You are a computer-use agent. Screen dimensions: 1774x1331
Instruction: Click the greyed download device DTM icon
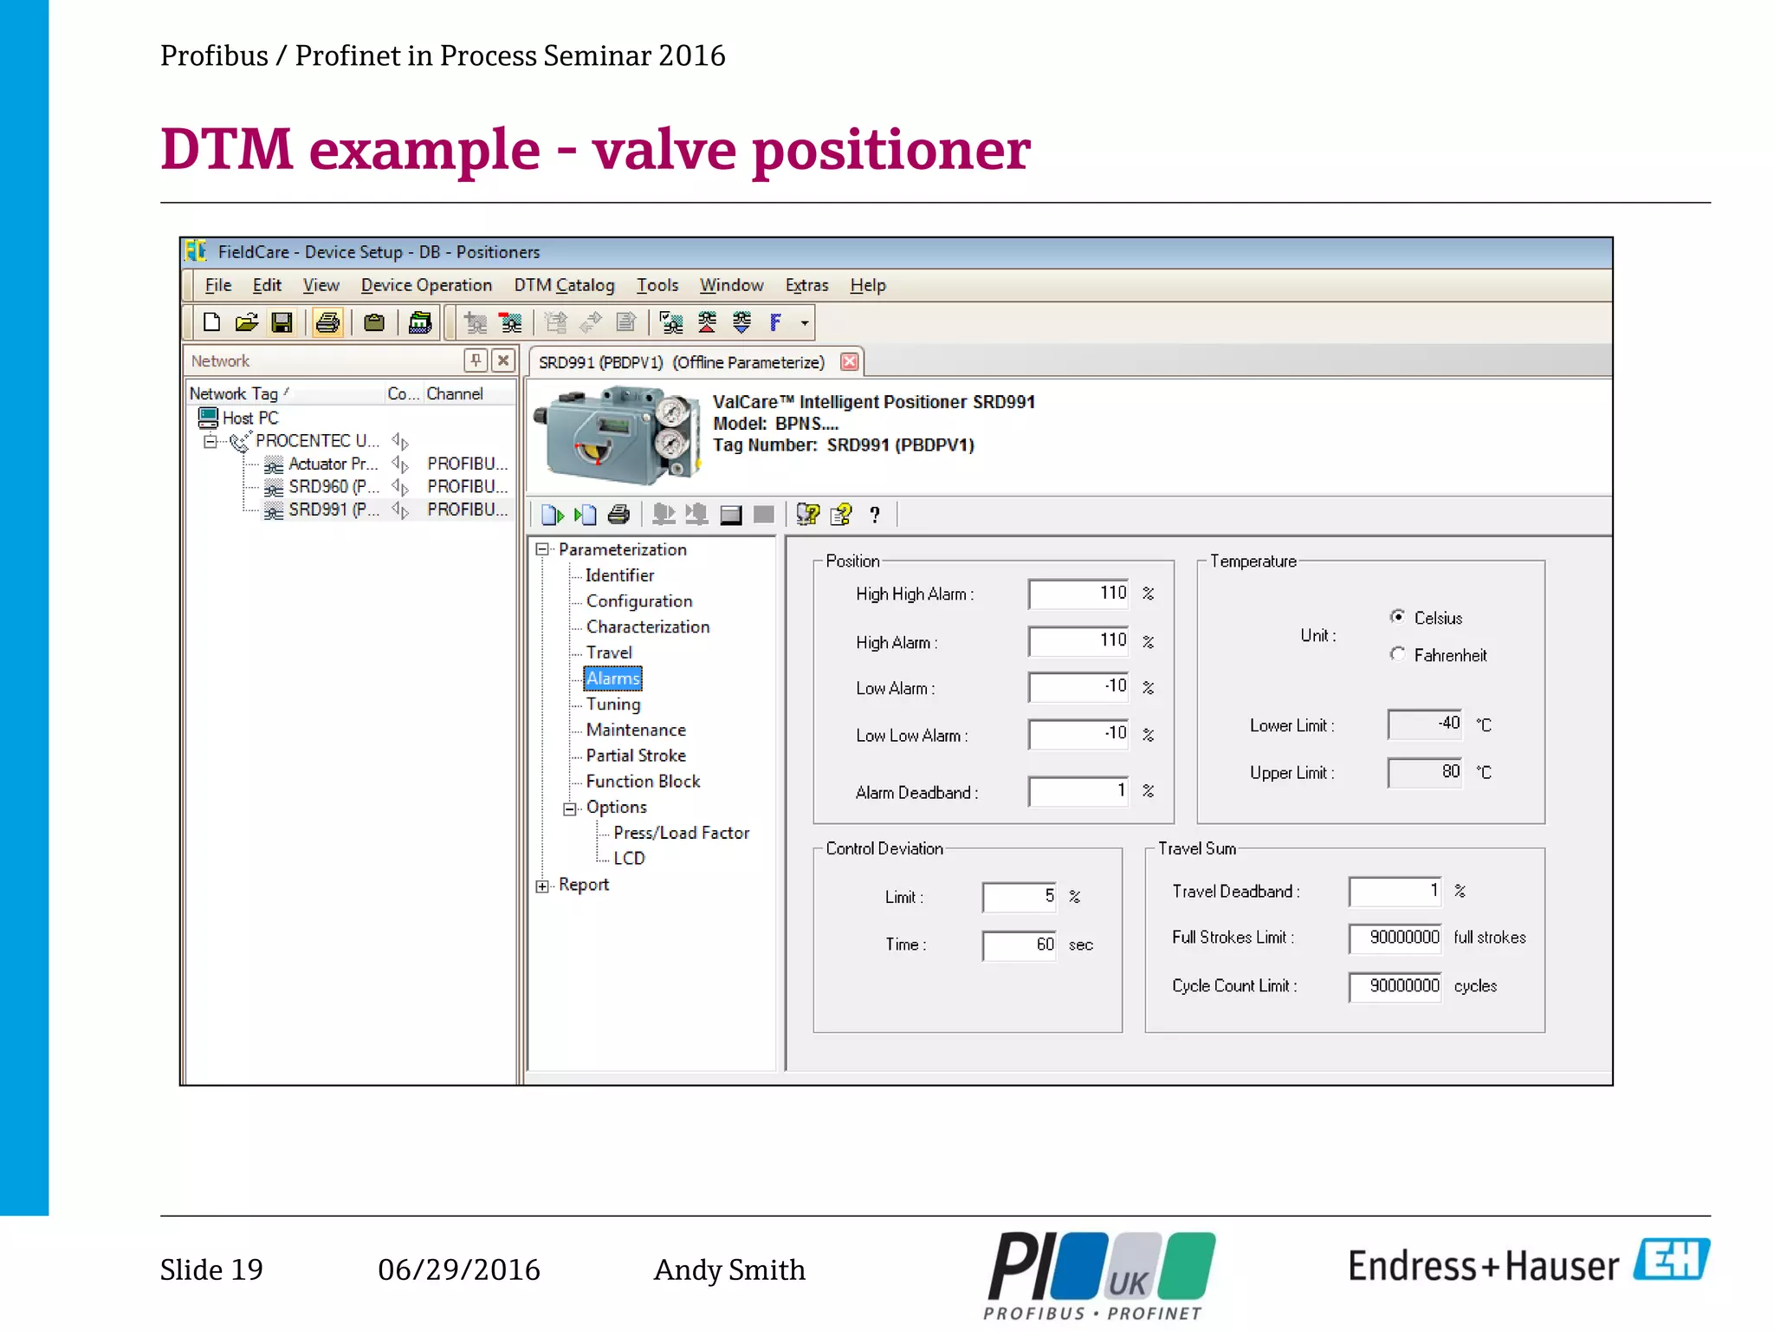696,515
